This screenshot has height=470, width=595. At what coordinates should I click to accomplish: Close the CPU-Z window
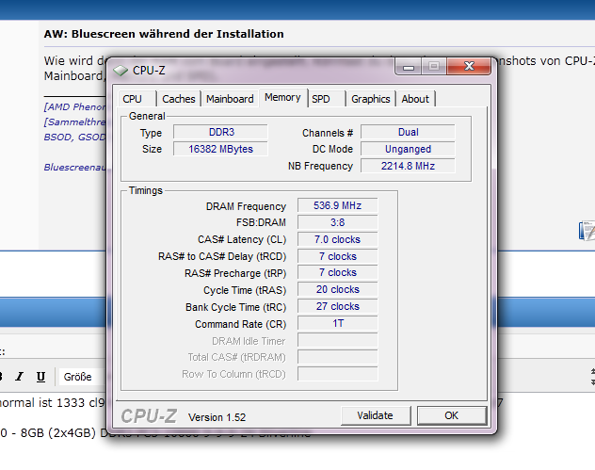(x=469, y=67)
